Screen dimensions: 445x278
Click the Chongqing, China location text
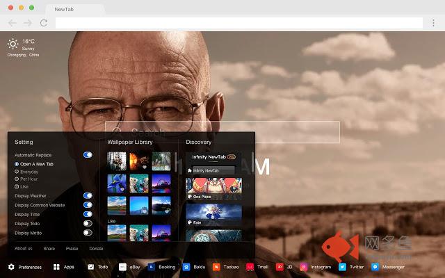click(x=23, y=55)
